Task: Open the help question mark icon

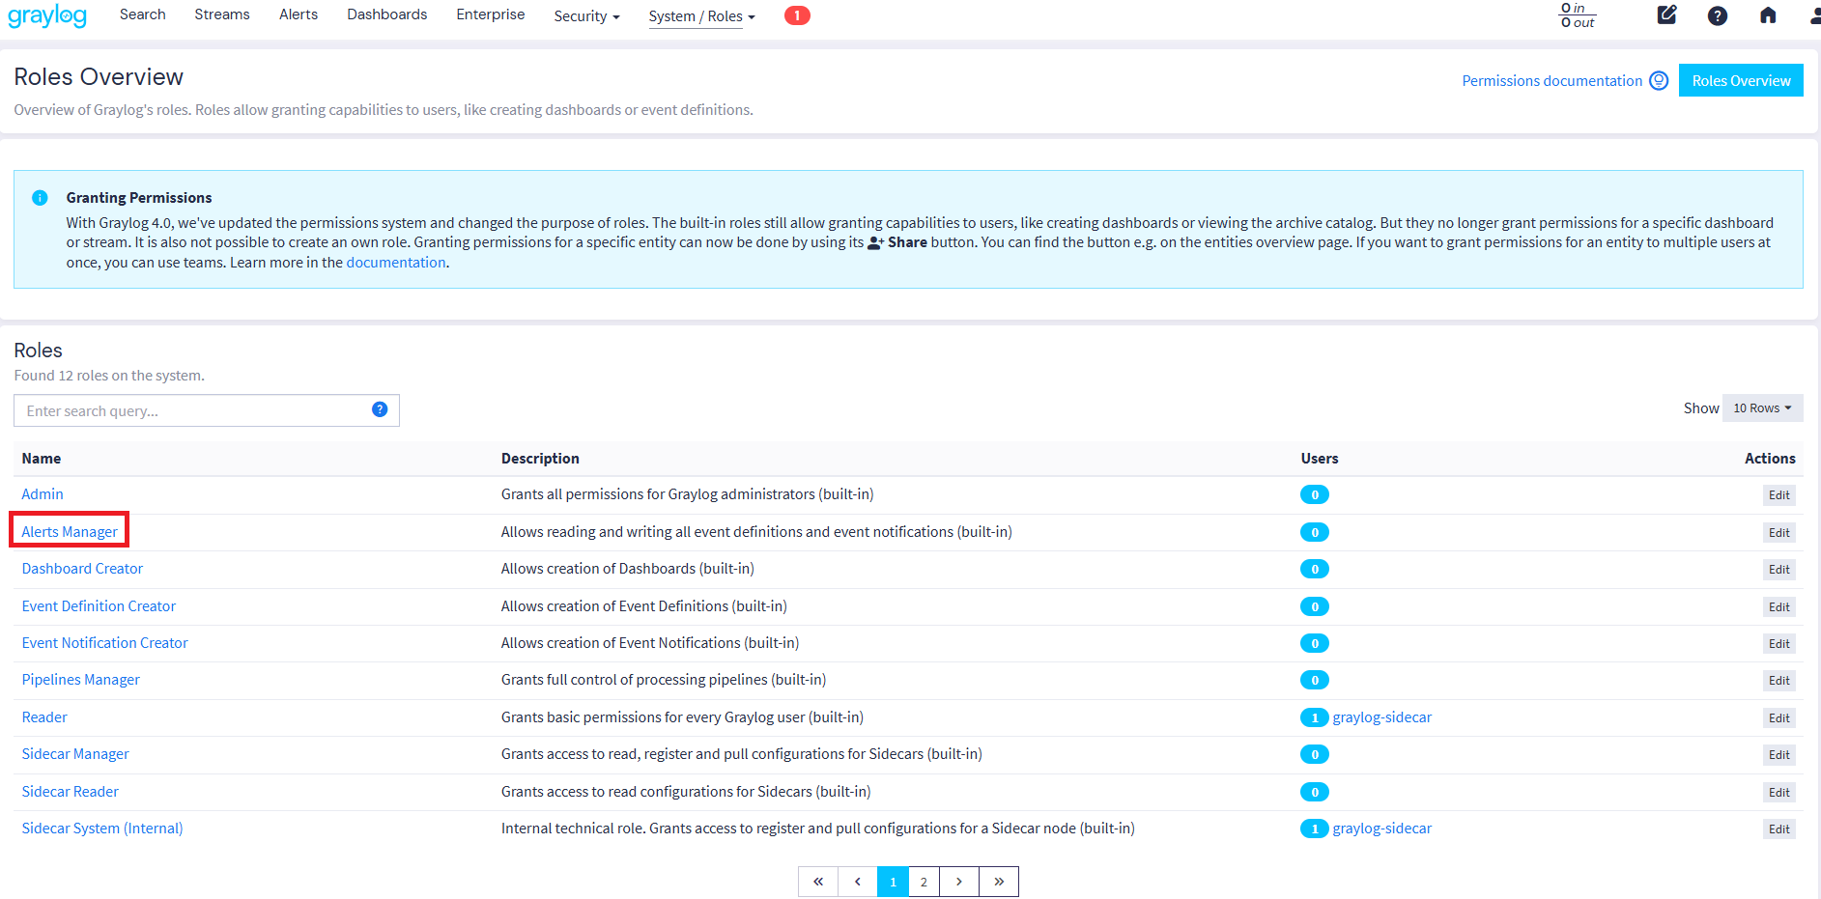Action: pyautogui.click(x=1717, y=15)
